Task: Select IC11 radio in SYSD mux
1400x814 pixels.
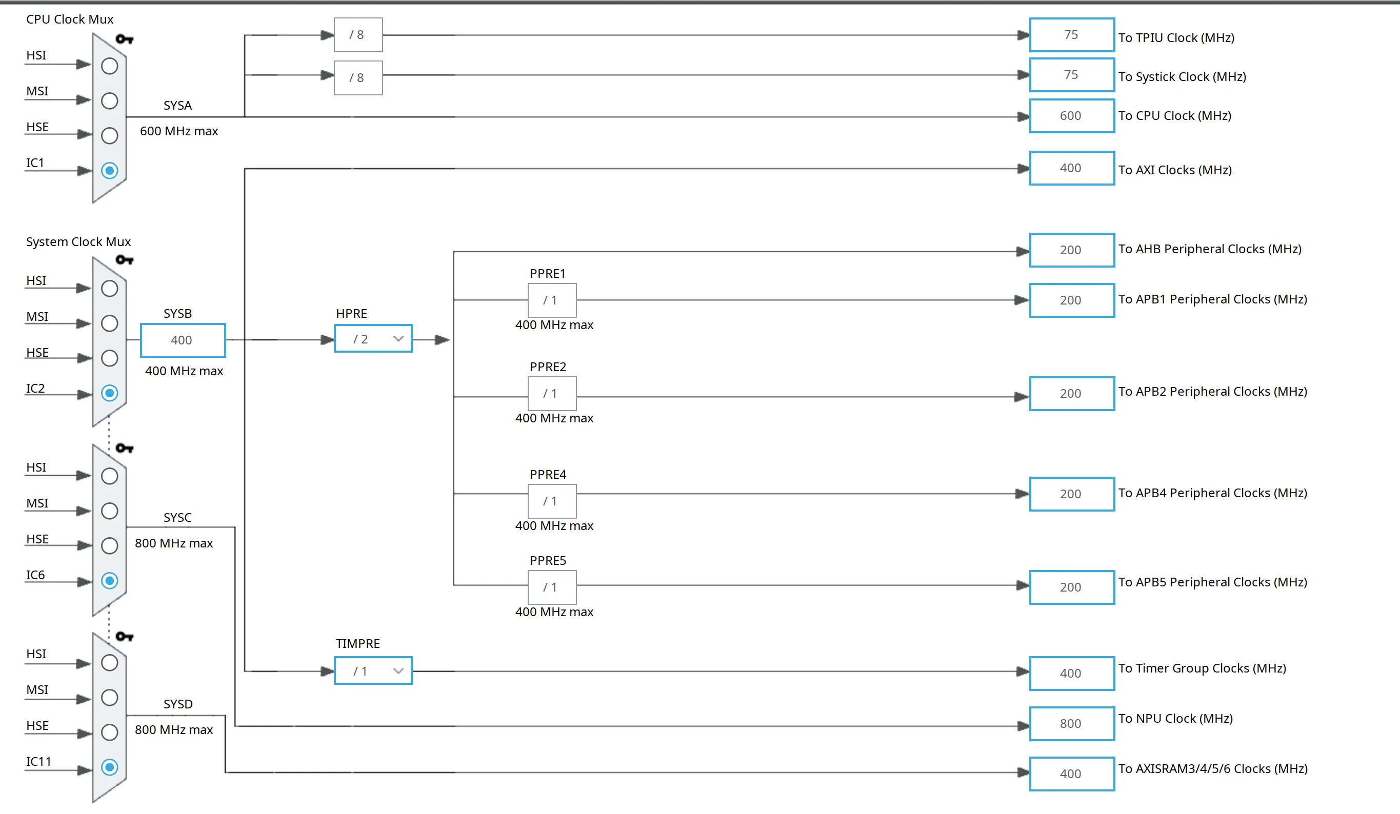Action: tap(109, 767)
